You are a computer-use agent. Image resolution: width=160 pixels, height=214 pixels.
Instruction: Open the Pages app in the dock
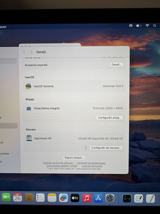(x=138, y=198)
